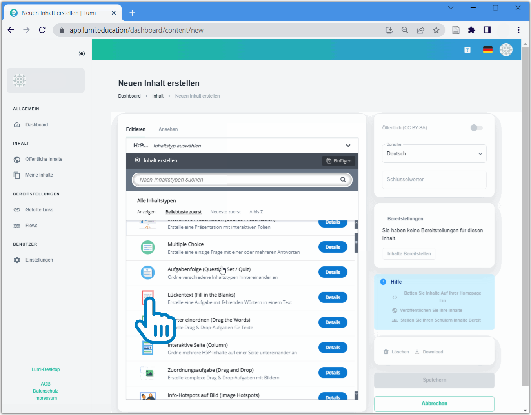531x415 pixels.
Task: Open Einstellungen gear in sidebar
Action: coord(17,260)
